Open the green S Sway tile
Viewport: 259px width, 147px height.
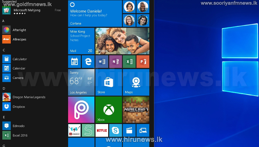click(88, 130)
